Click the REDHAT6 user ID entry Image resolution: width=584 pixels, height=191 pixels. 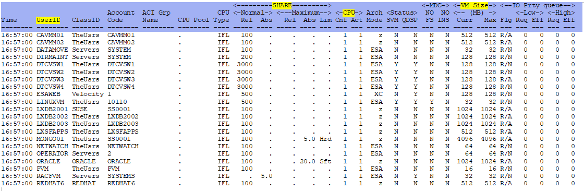(48, 184)
